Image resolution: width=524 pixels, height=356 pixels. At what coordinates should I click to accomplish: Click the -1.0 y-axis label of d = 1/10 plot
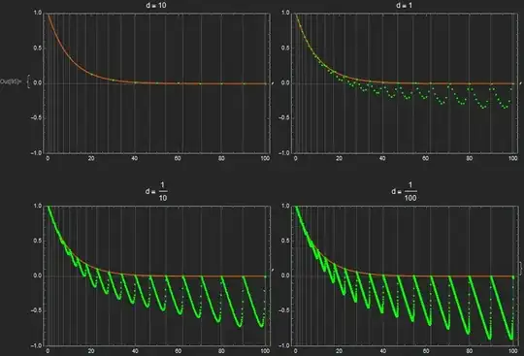click(x=36, y=345)
